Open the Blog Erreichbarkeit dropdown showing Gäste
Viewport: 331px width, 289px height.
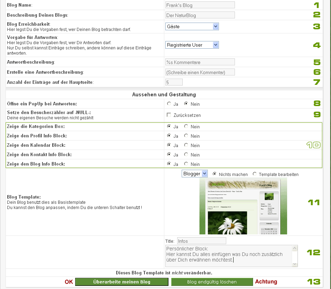(192, 26)
